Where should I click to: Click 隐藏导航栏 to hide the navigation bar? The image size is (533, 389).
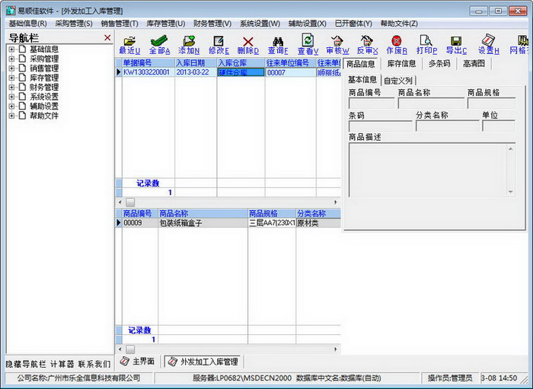click(x=26, y=364)
